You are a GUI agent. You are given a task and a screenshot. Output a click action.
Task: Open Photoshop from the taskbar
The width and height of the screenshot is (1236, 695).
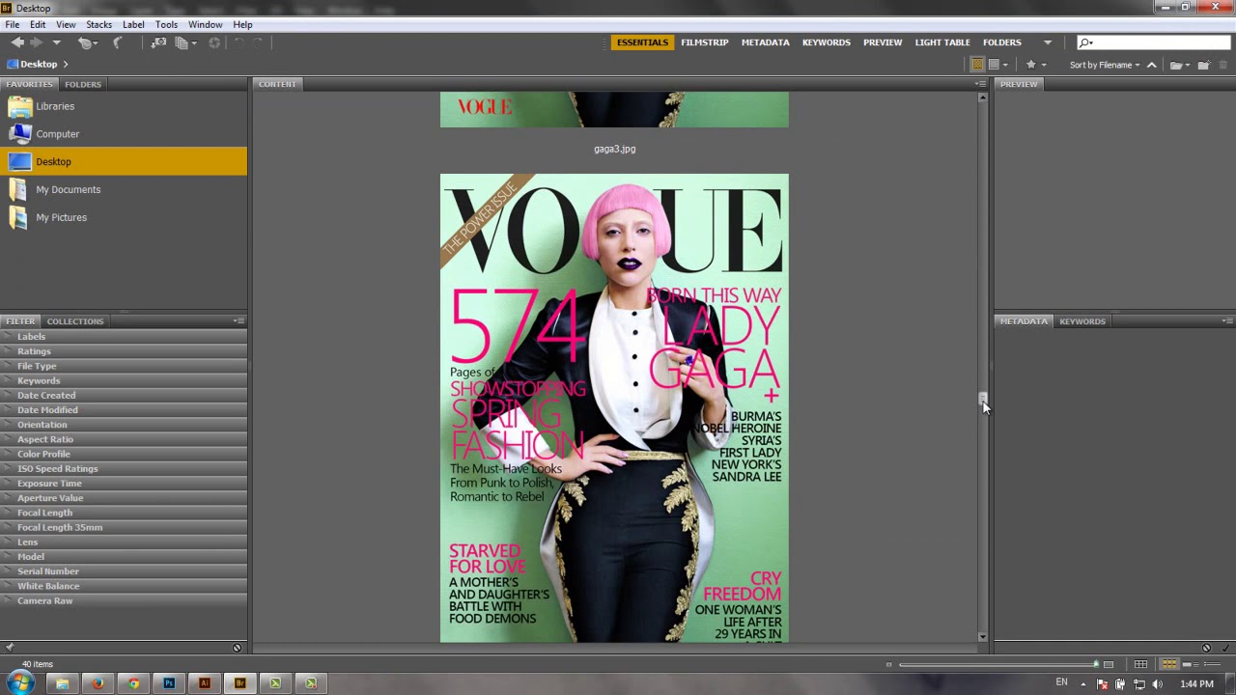169,683
